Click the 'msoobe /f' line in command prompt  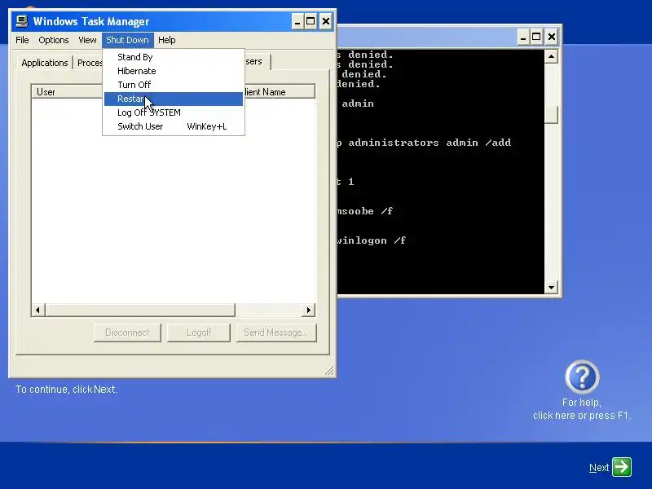365,211
